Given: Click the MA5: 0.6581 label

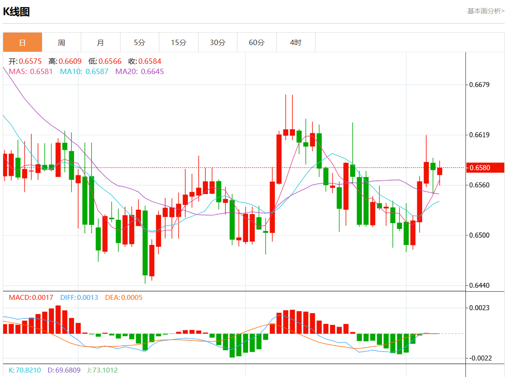Looking at the screenshot, I should pos(31,72).
